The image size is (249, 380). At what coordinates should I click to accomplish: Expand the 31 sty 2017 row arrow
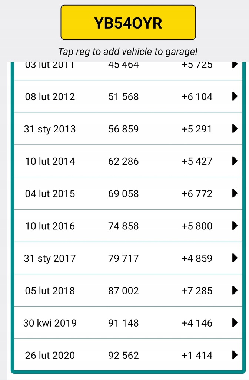click(234, 258)
